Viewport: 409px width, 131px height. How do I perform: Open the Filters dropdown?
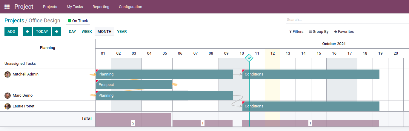[x=296, y=32]
